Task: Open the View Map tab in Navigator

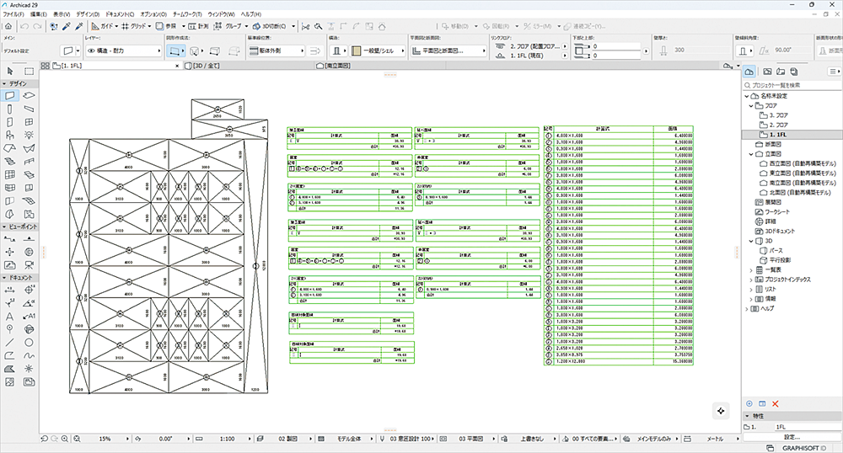Action: coord(766,72)
